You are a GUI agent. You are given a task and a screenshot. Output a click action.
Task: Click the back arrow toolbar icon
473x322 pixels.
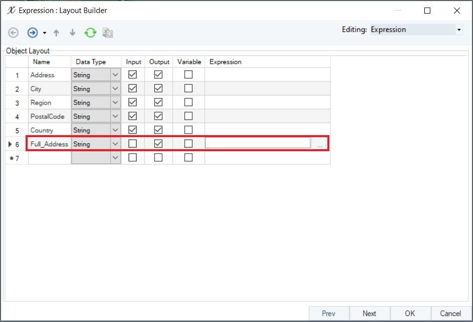pos(14,33)
